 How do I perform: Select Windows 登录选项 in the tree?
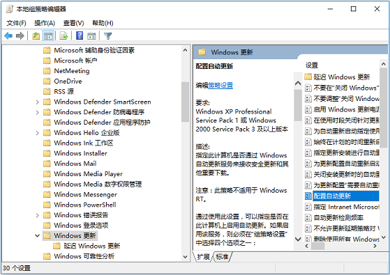click(x=81, y=226)
